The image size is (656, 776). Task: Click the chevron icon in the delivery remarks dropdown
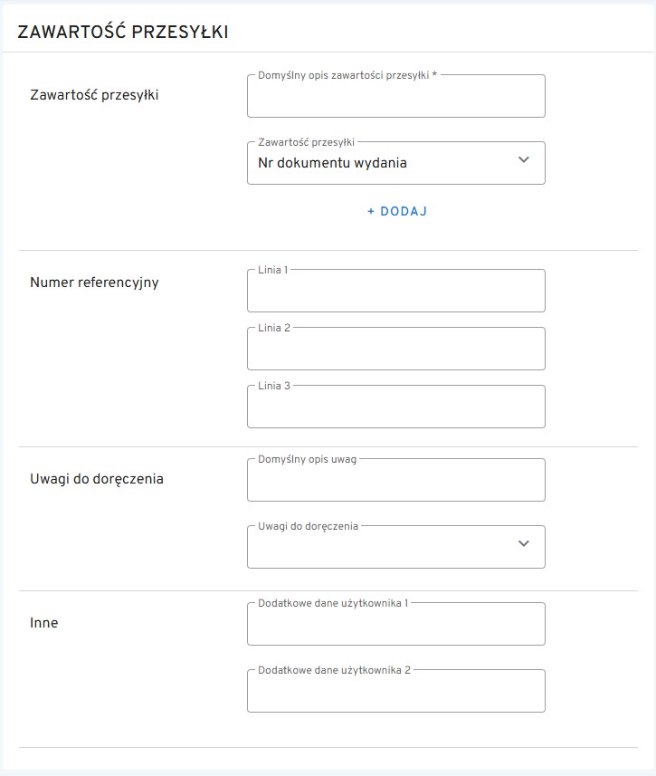pyautogui.click(x=523, y=544)
